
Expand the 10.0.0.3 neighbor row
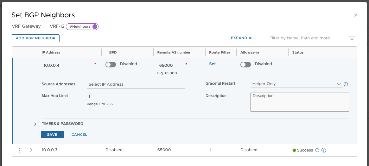pos(31,150)
